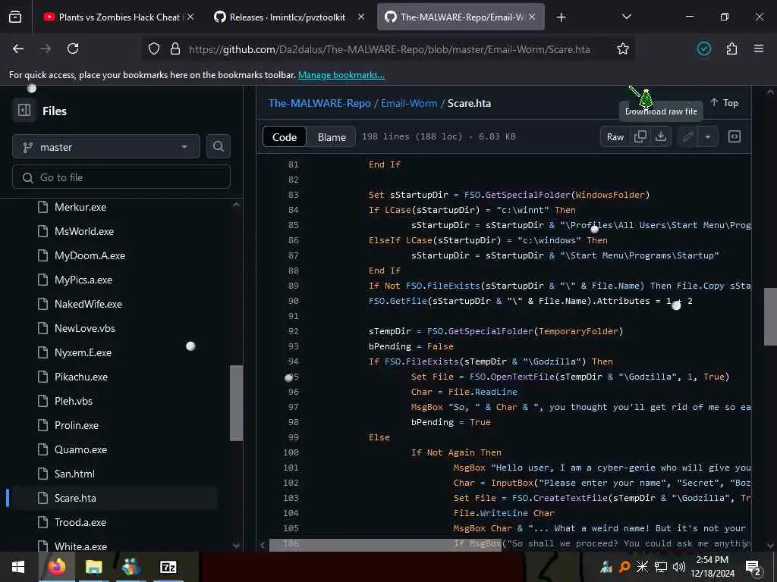The height and width of the screenshot is (582, 777).
Task: Switch to the Code view
Action: (285, 137)
